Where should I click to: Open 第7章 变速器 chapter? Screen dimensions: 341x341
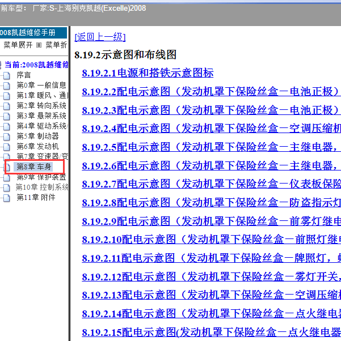point(43,156)
